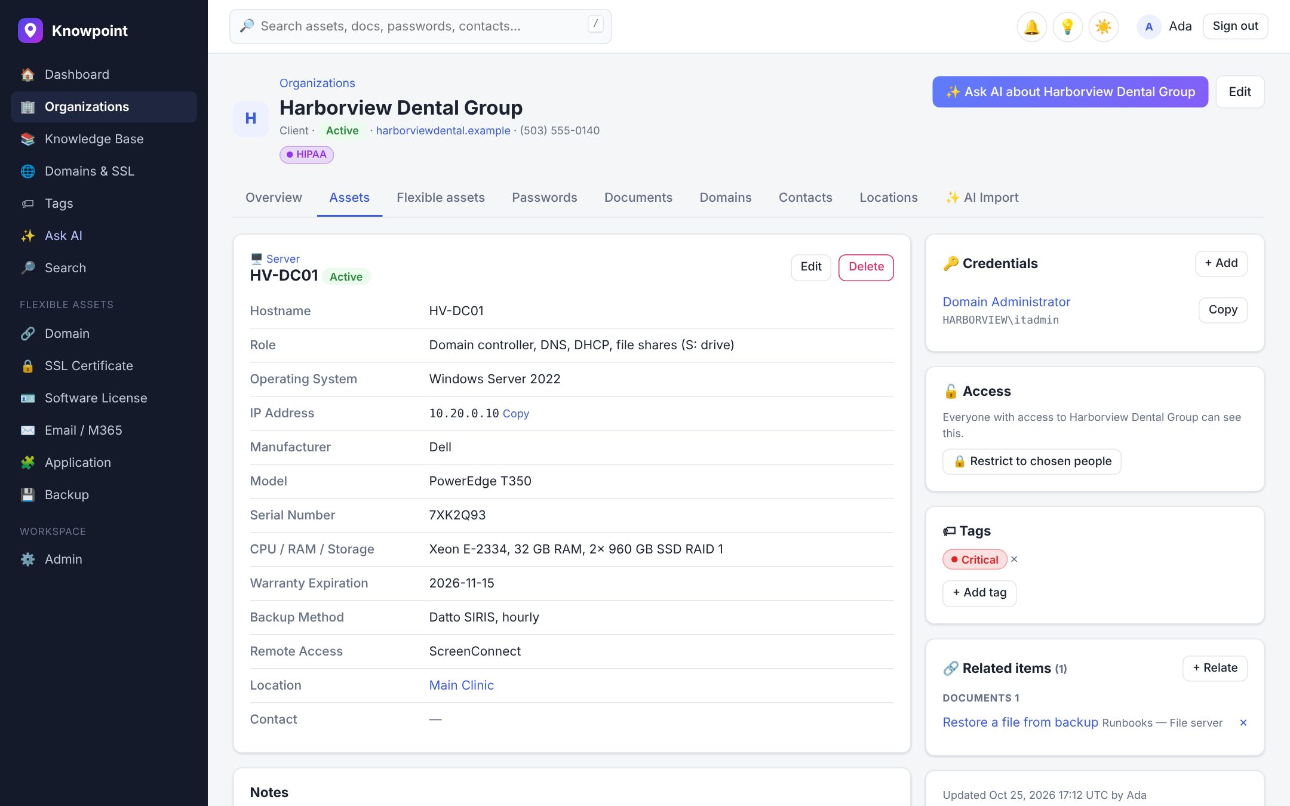The height and width of the screenshot is (806, 1290).
Task: Remove the Restore a file related item
Action: tap(1243, 723)
